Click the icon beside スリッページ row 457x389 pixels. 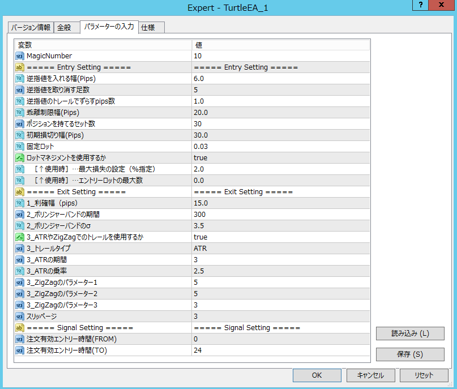click(19, 317)
